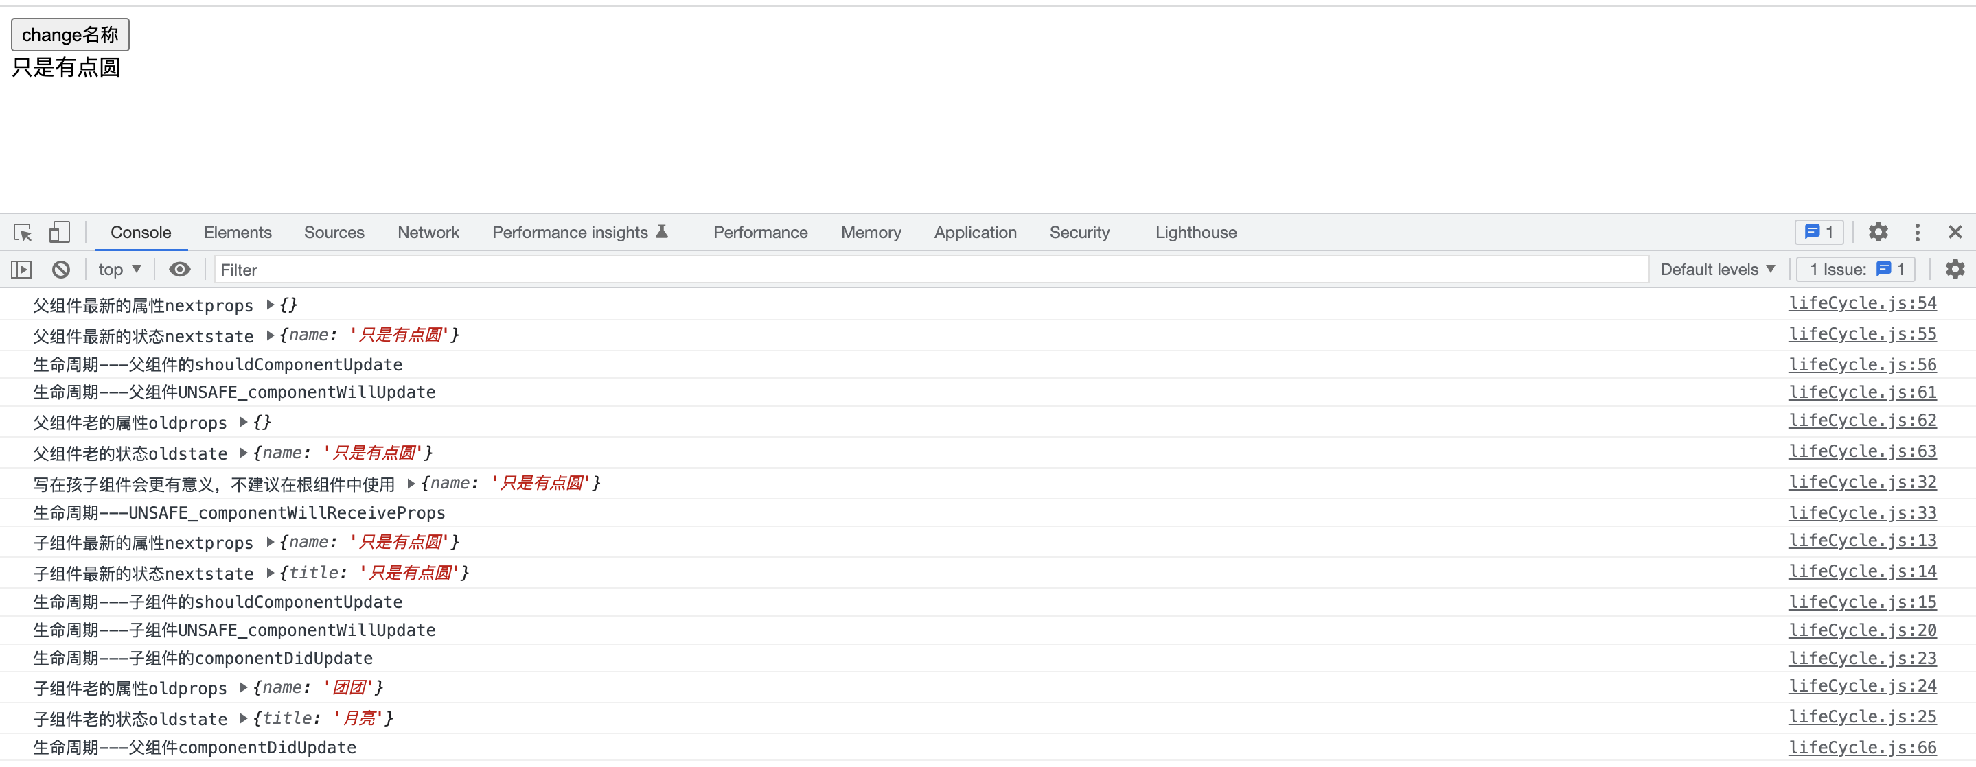This screenshot has width=1976, height=767.
Task: Open the top context dropdown
Action: coord(119,270)
